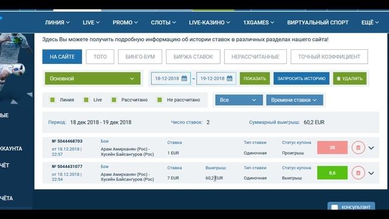Open the PROMO menu
The image size is (389, 219).
(x=125, y=23)
